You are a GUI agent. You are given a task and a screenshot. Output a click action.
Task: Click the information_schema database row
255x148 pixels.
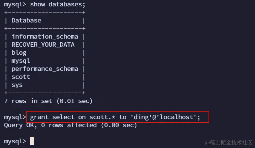tap(45, 37)
